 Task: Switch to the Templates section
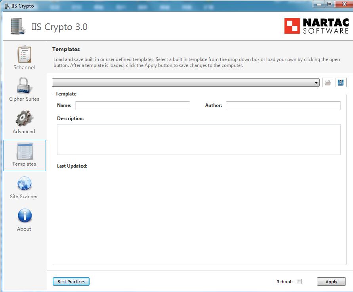pyautogui.click(x=24, y=155)
